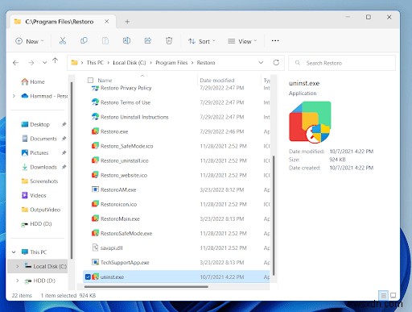Click the file list vertical scrollbar
412x312 pixels.
274,215
